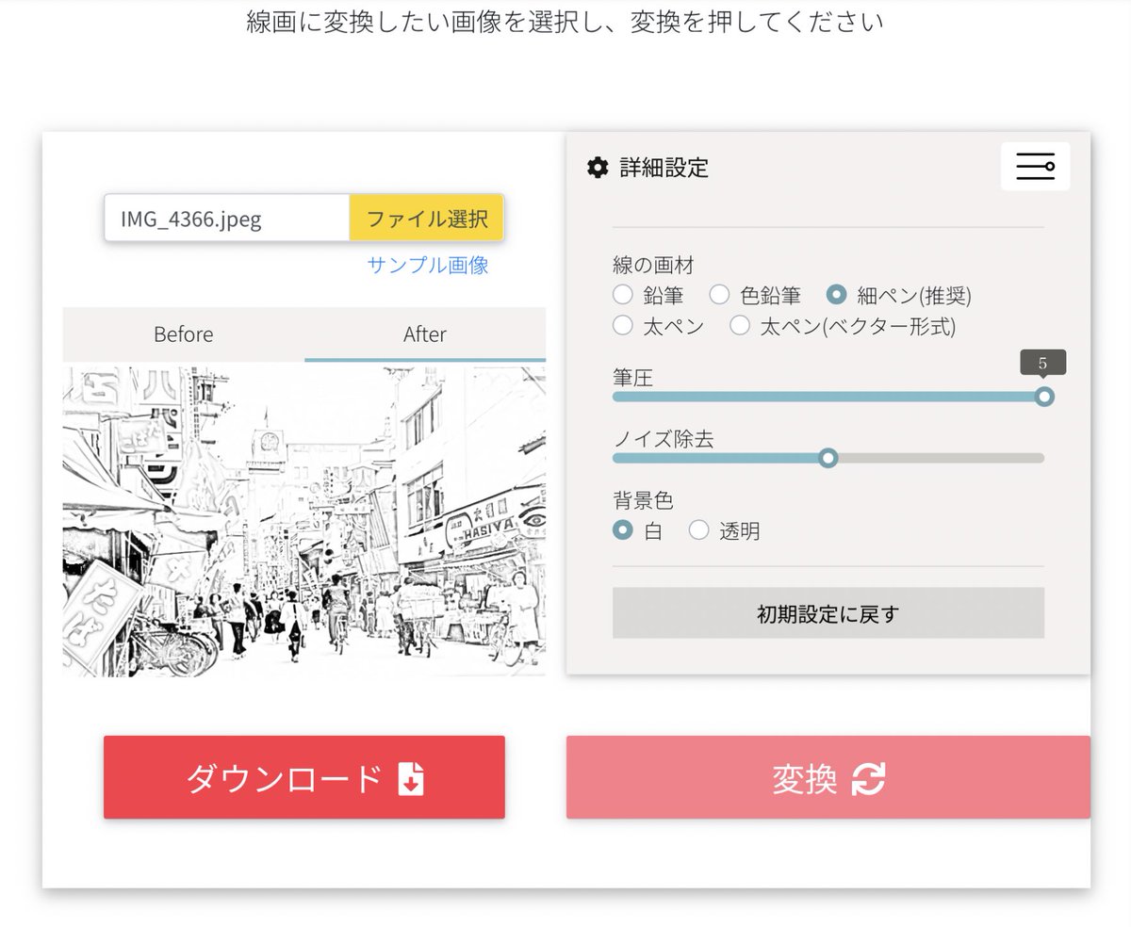
Task: Click the gear icon beside 詳細設定
Action: point(598,168)
